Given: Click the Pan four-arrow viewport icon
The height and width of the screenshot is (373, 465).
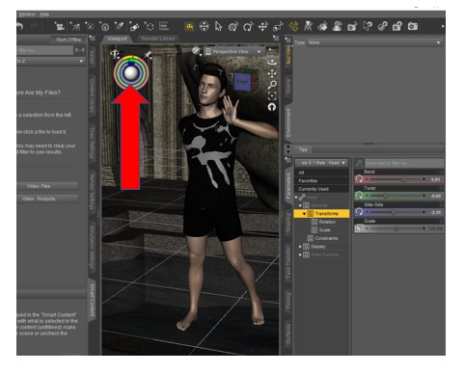Looking at the screenshot, I should click(x=272, y=74).
